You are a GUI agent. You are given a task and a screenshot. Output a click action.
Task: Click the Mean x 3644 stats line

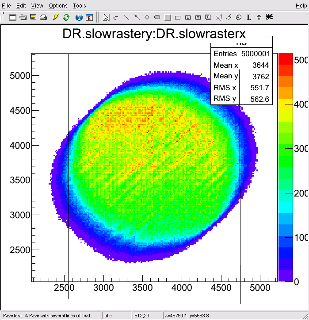pyautogui.click(x=241, y=65)
